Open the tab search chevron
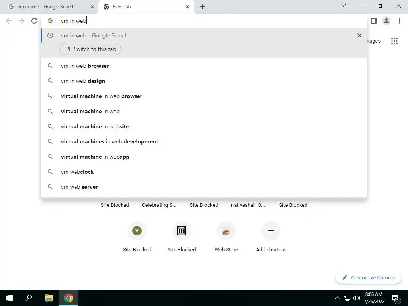The image size is (408, 306). (x=344, y=6)
